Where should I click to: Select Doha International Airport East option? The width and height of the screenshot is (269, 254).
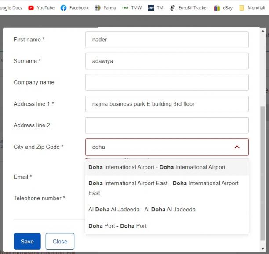coord(167,188)
